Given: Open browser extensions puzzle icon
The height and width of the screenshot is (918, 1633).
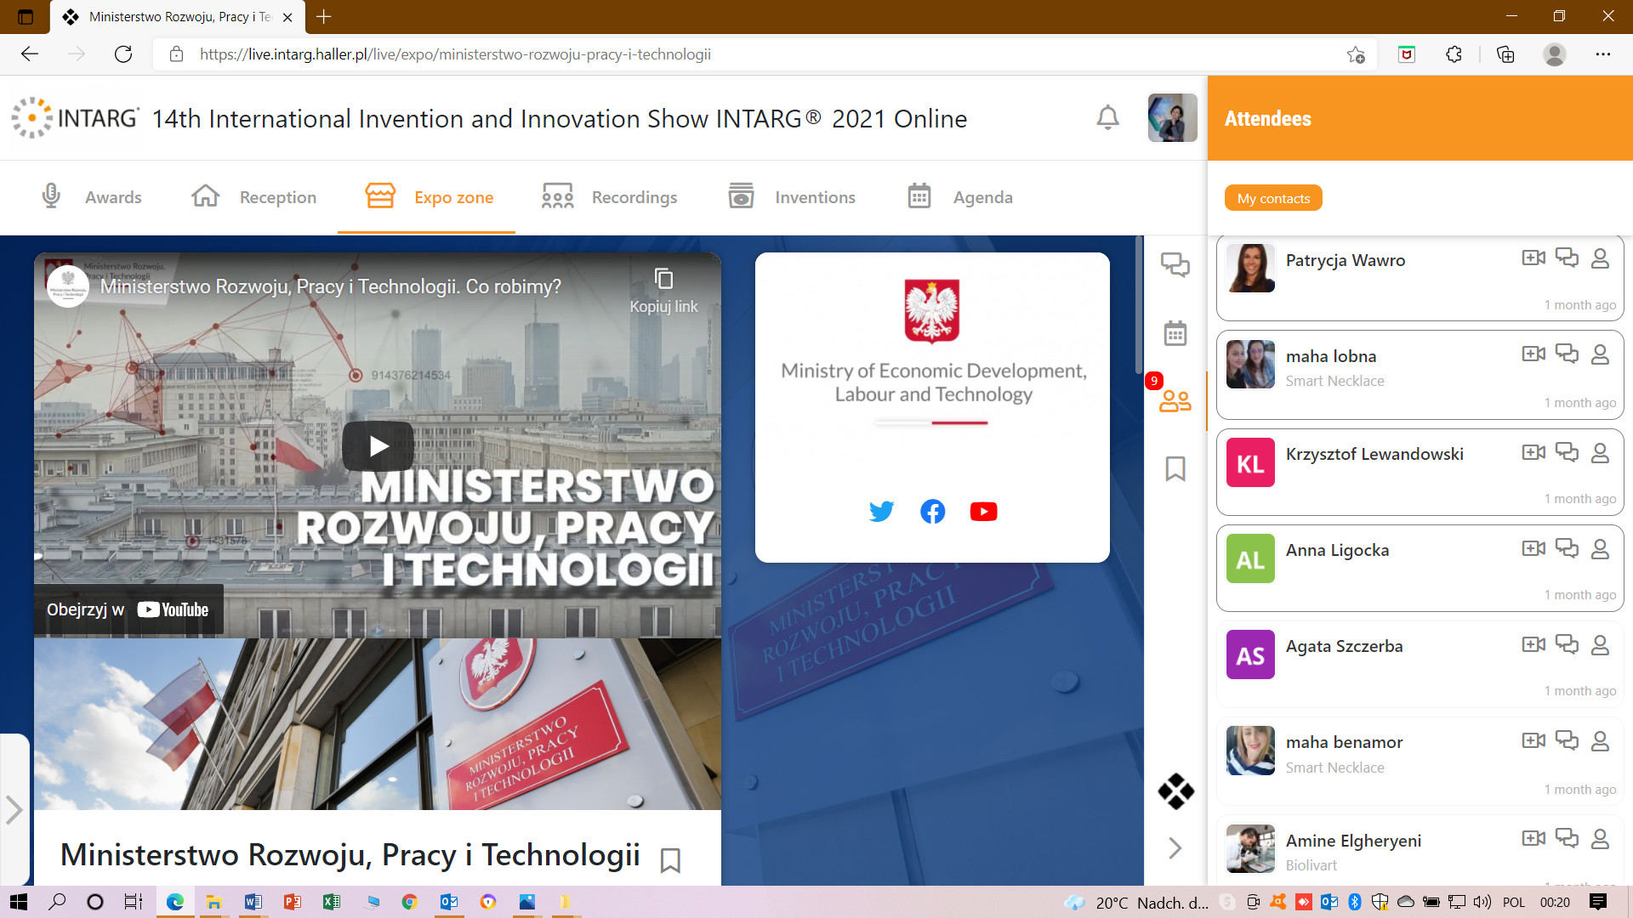Looking at the screenshot, I should tap(1454, 54).
